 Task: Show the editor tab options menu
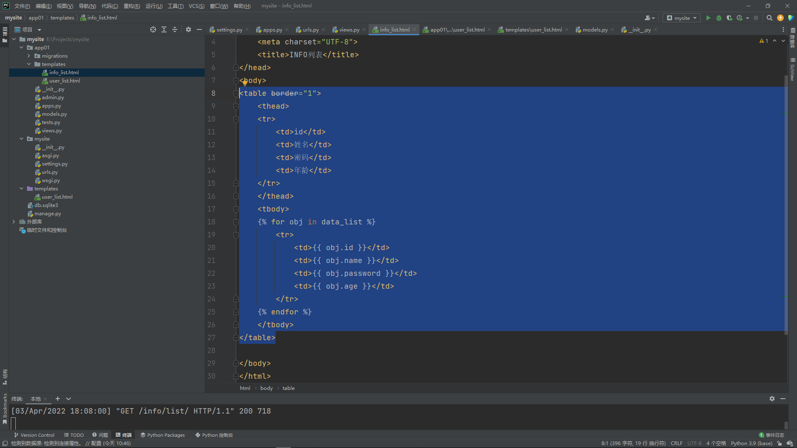tap(783, 29)
